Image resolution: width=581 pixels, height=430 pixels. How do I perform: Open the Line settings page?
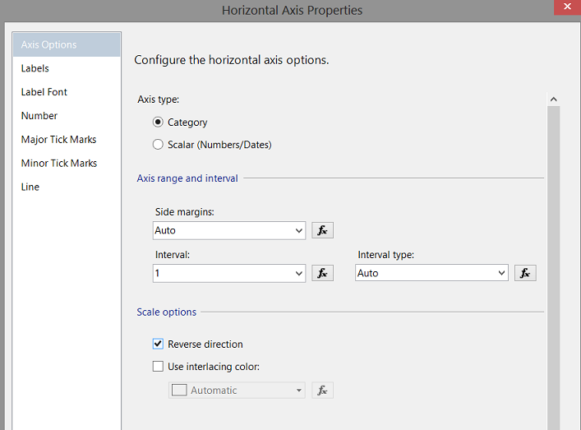click(x=30, y=187)
